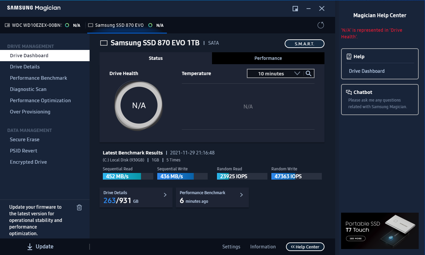Screen dimensions: 425x255
Task: Click the drive icon beside Samsung SSD title
Action: point(104,43)
